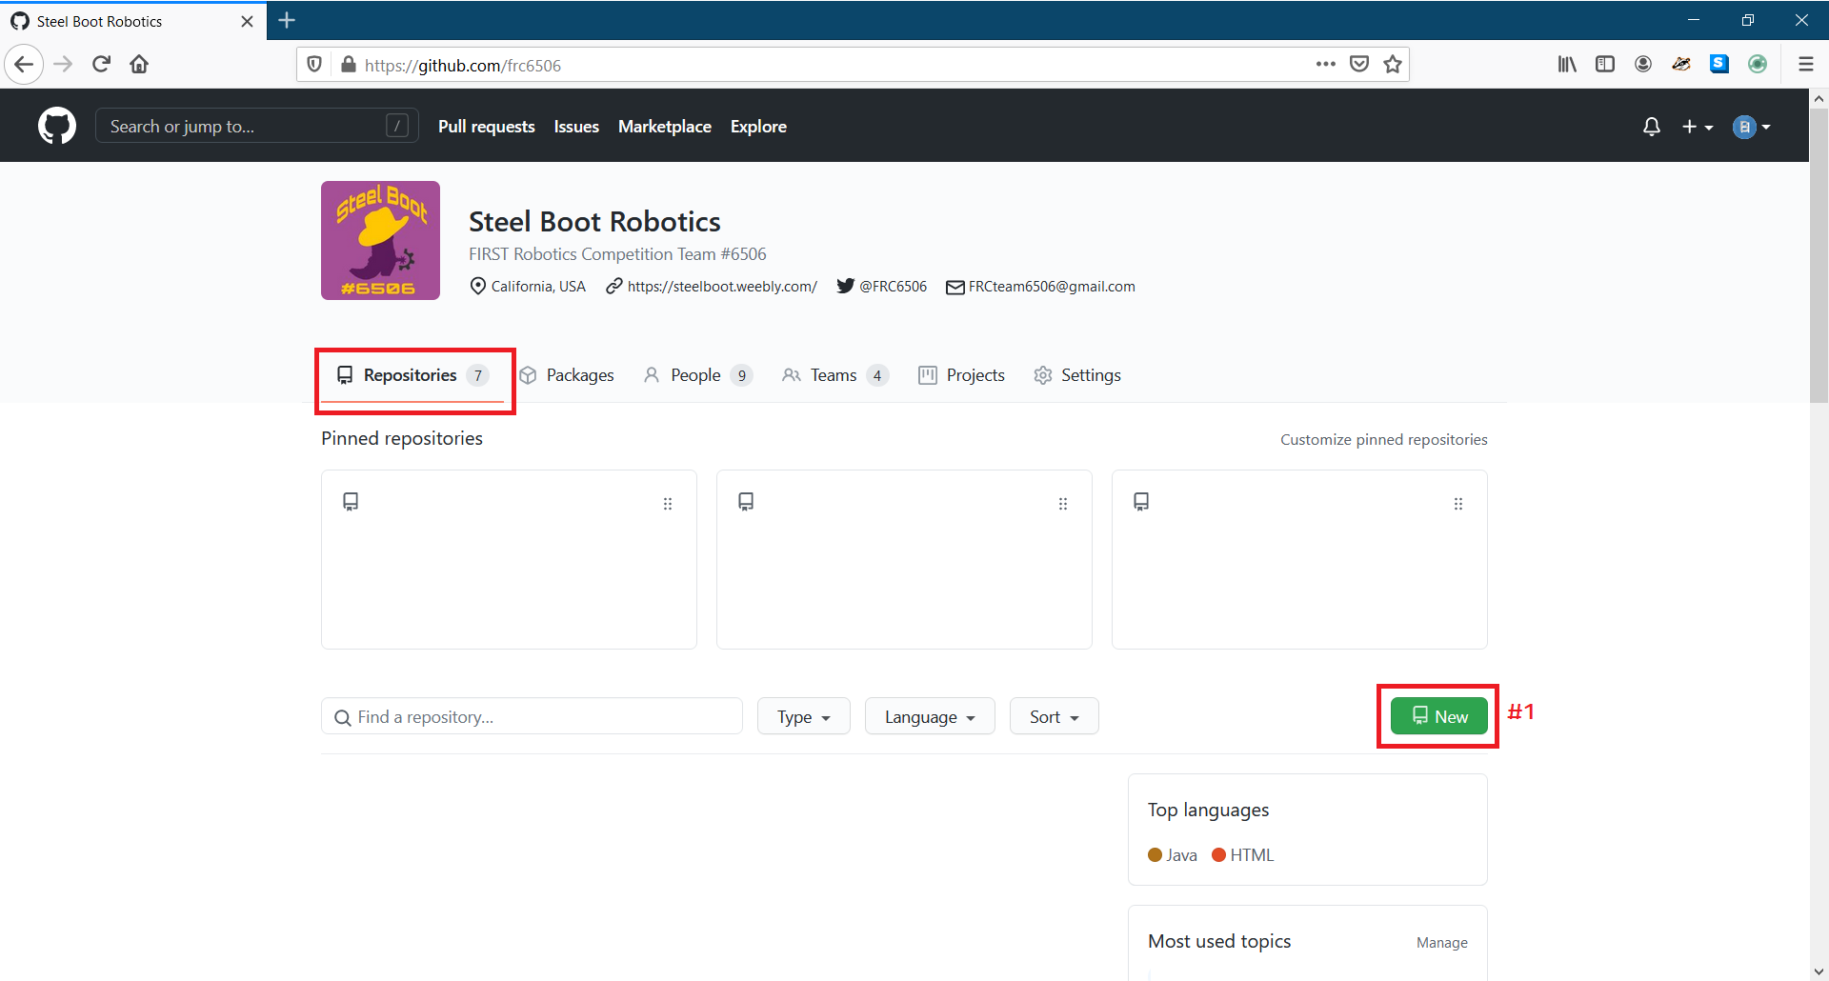Open the organization Settings tab
Viewport: 1829px width, 981px height.
point(1077,375)
